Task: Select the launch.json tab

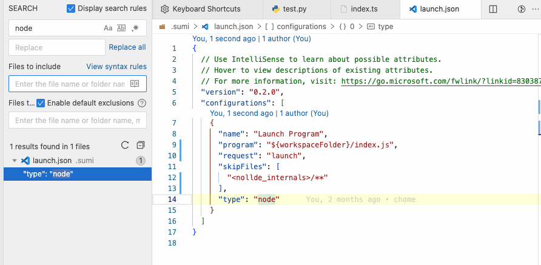Action: (x=440, y=9)
